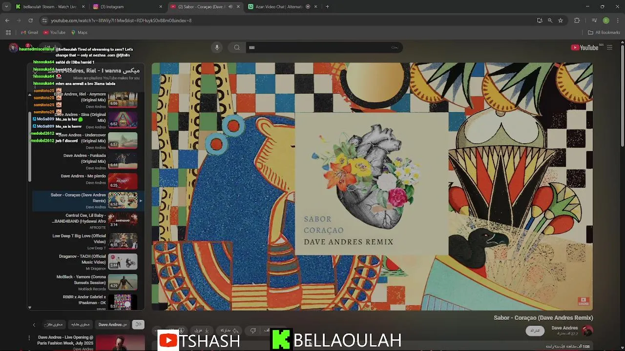This screenshot has width=625, height=351.
Task: Click the zoom magnifier icon in address bar
Action: (x=550, y=20)
